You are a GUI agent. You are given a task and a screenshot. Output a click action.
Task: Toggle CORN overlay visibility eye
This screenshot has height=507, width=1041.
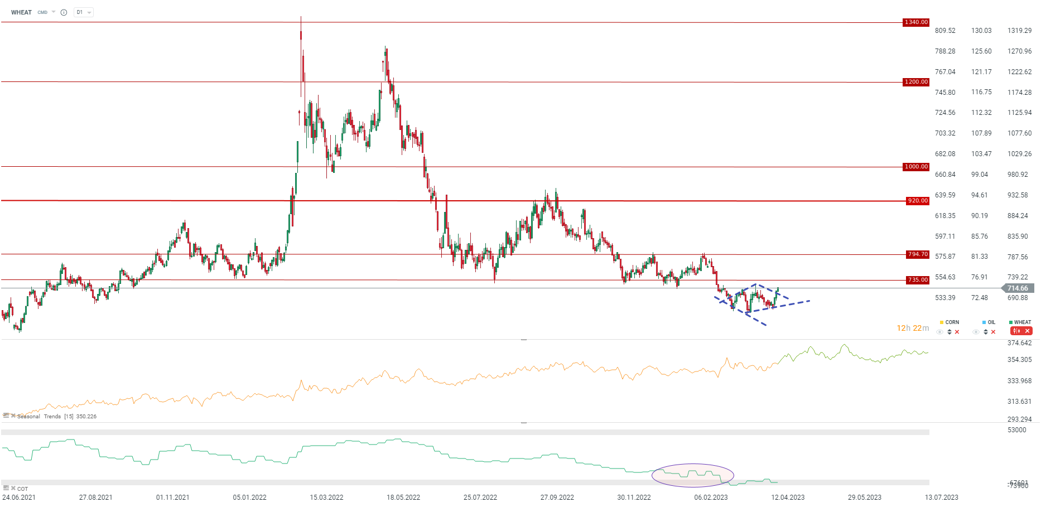coord(940,332)
